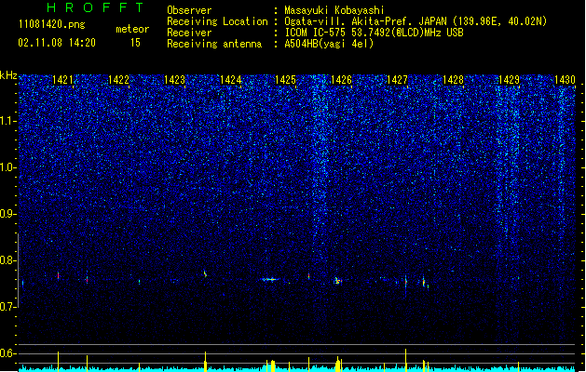Click observer name Masayuki Kobayashi
This screenshot has width=586, height=372.
point(334,10)
